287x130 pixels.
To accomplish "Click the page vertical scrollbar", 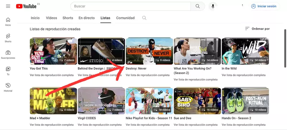I will pyautogui.click(x=285, y=48).
